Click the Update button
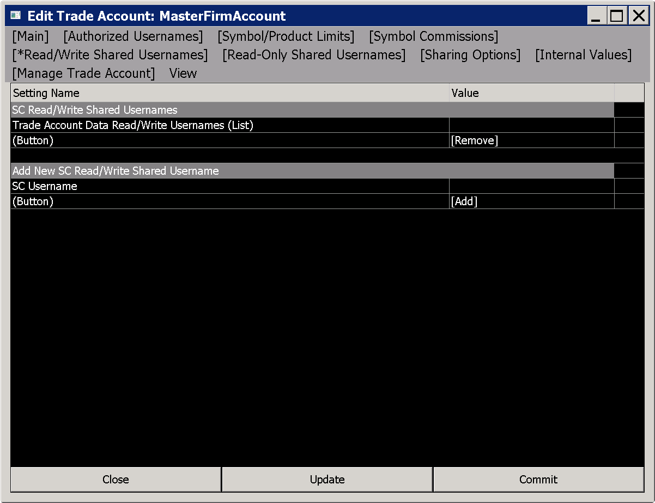This screenshot has width=655, height=503. coord(327,480)
